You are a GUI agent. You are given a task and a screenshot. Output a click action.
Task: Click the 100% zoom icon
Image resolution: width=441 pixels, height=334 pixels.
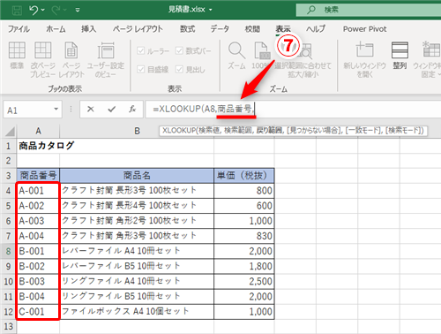262,50
